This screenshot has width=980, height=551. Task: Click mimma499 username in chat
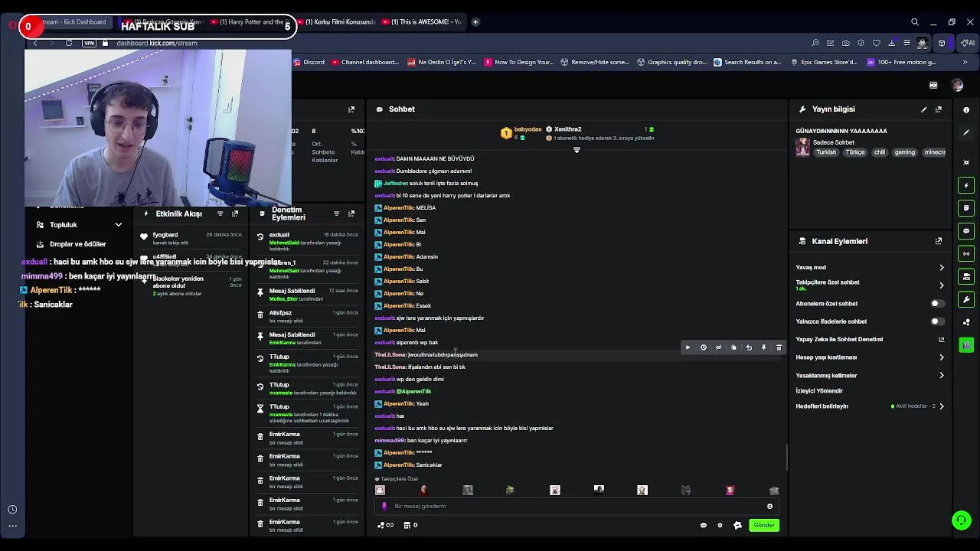coord(389,440)
